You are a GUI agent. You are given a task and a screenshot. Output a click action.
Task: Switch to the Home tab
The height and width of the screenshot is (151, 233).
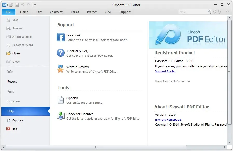pyautogui.click(x=24, y=12)
